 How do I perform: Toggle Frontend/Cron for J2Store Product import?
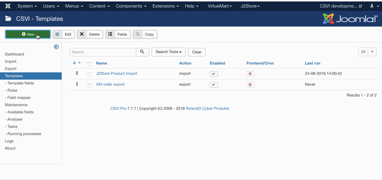tap(250, 74)
